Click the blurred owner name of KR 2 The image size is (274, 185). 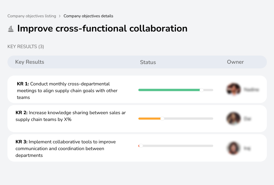tap(247, 119)
